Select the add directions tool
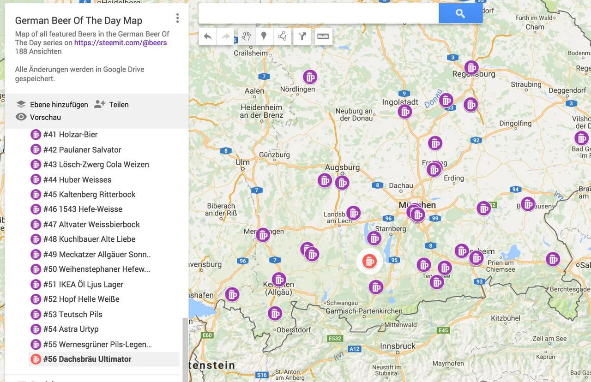Viewport: 591px width, 382px height. coord(302,36)
